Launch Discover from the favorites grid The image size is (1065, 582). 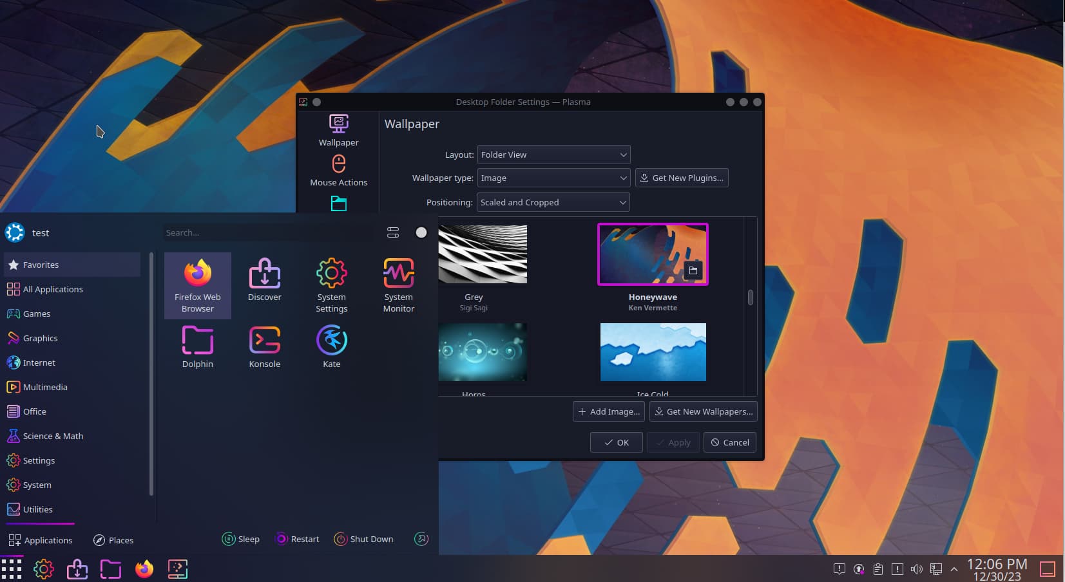264,280
